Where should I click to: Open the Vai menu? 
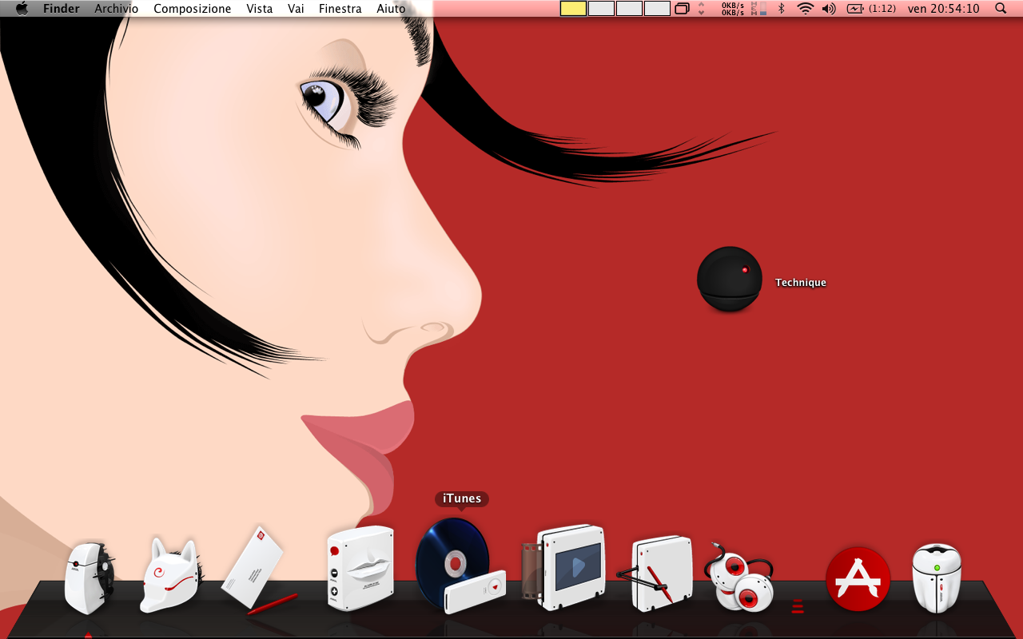pyautogui.click(x=296, y=9)
